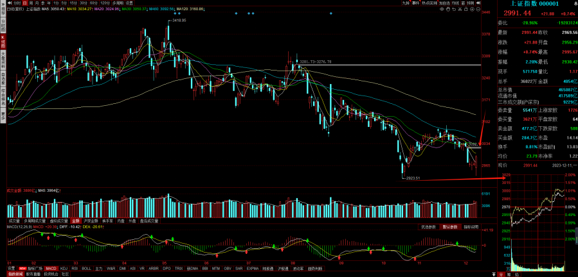Select the TRIX indicator tab
Image resolution: width=578 pixels, height=277 pixels.
tap(179, 269)
